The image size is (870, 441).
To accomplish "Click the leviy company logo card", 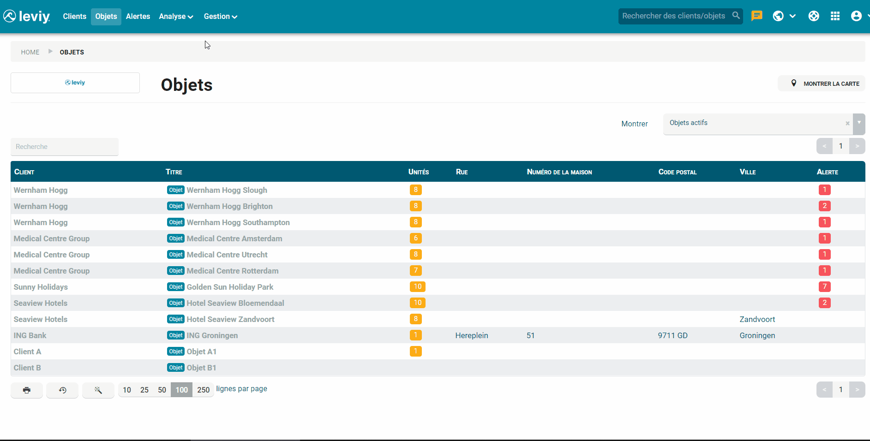I will (75, 83).
